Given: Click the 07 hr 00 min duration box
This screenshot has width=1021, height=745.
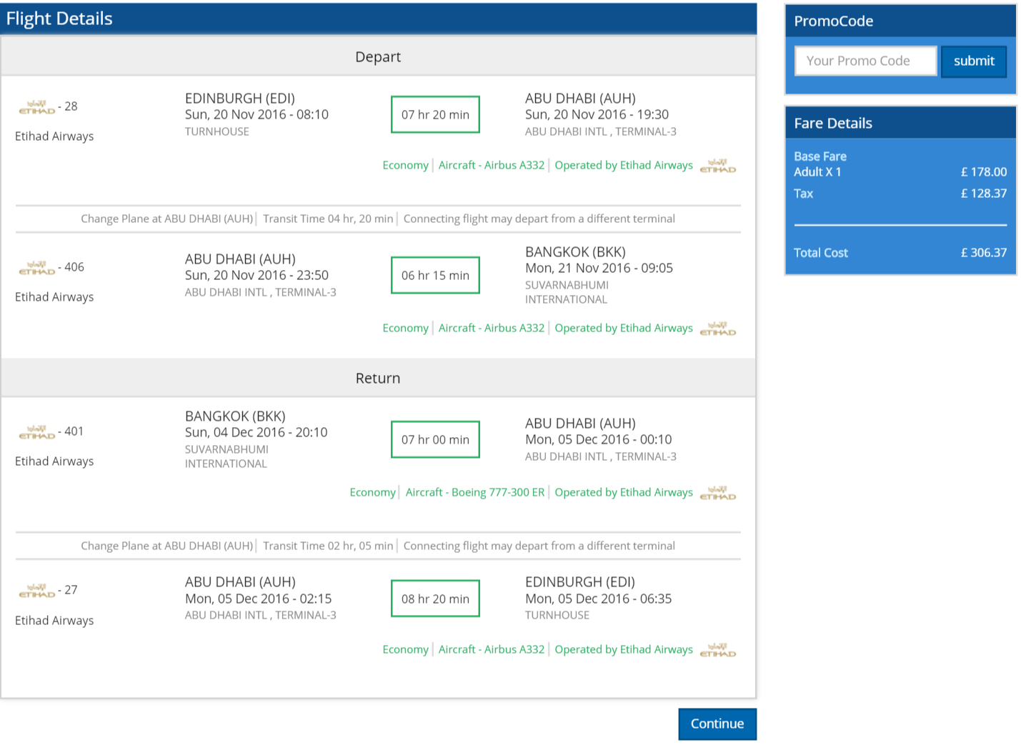Looking at the screenshot, I should coord(435,439).
